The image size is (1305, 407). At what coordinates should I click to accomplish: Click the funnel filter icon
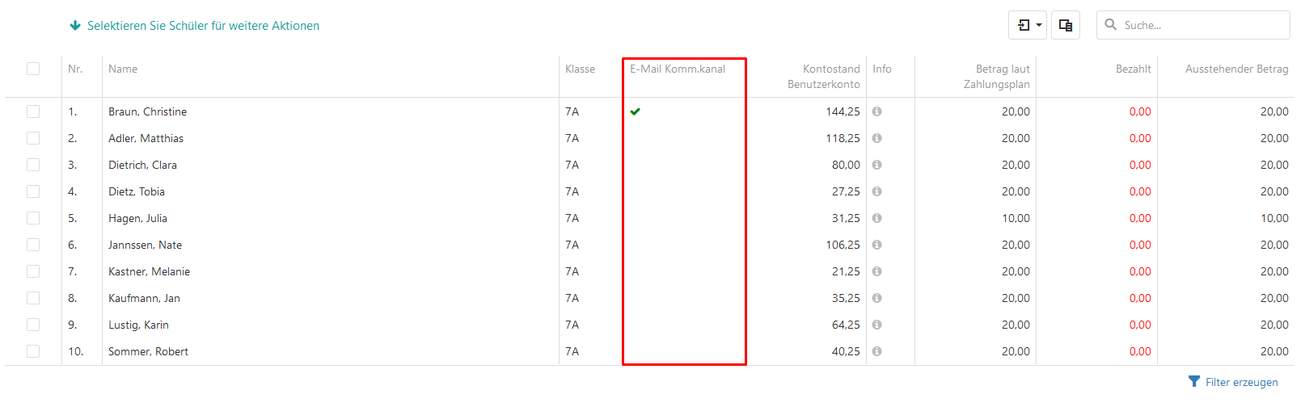(x=1194, y=381)
